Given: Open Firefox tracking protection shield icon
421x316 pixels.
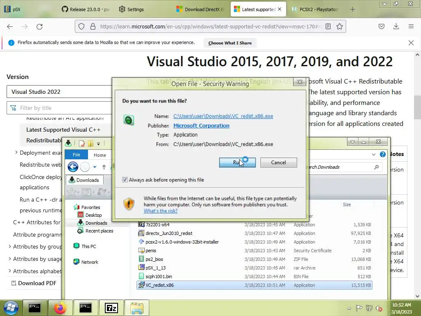Looking at the screenshot, I should [x=81, y=26].
